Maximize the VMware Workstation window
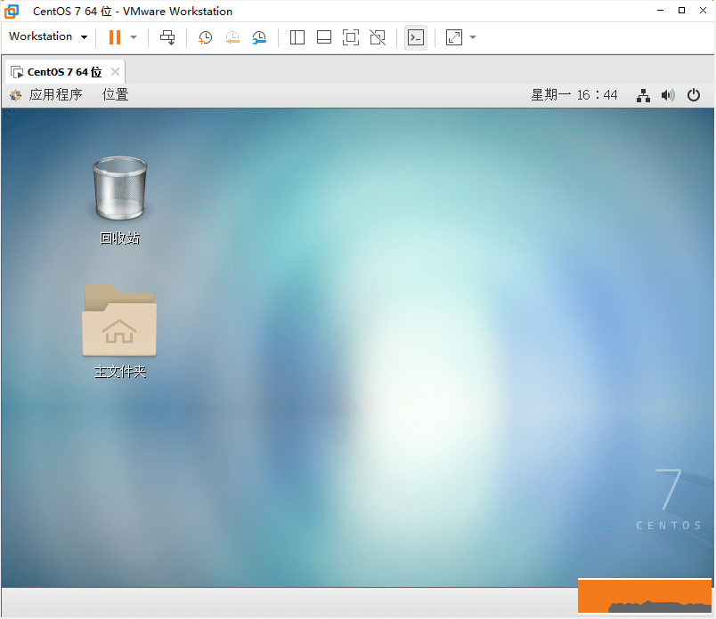This screenshot has width=716, height=619. click(681, 11)
